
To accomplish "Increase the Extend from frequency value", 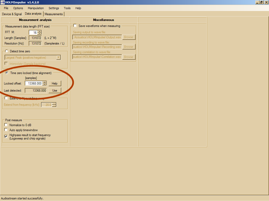I will click(x=54, y=104).
